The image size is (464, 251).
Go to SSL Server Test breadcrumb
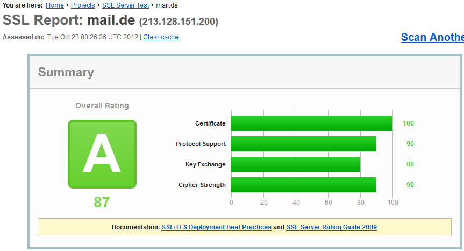click(x=125, y=5)
